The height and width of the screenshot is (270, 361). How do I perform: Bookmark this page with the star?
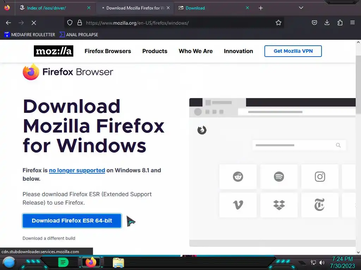click(x=279, y=23)
